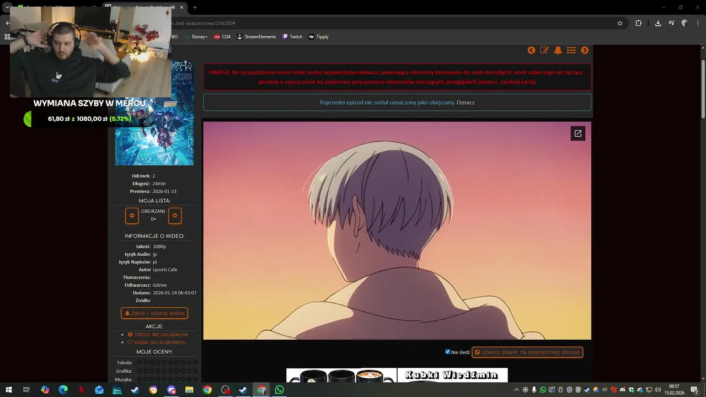Open the media control icon in toolbar

pos(671,23)
